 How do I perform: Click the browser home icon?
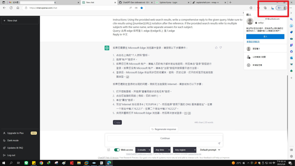click(18, 8)
